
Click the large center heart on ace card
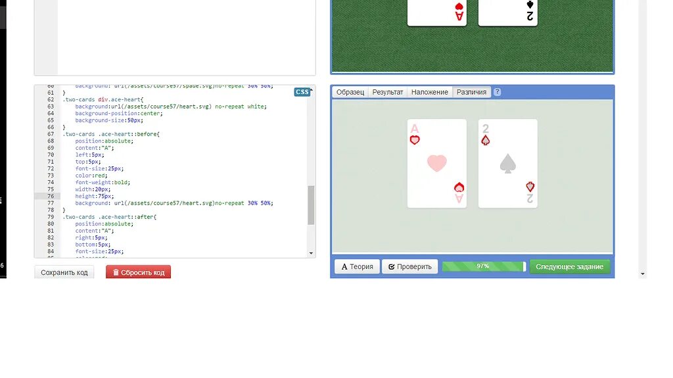(437, 163)
